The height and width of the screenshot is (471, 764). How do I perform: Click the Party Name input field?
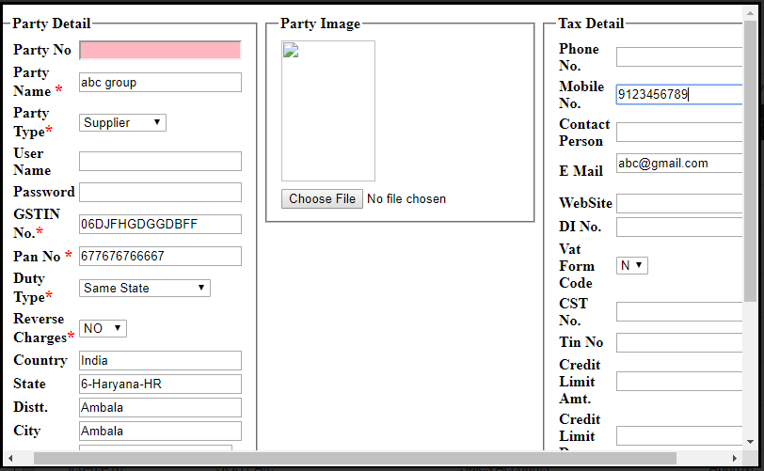[160, 83]
